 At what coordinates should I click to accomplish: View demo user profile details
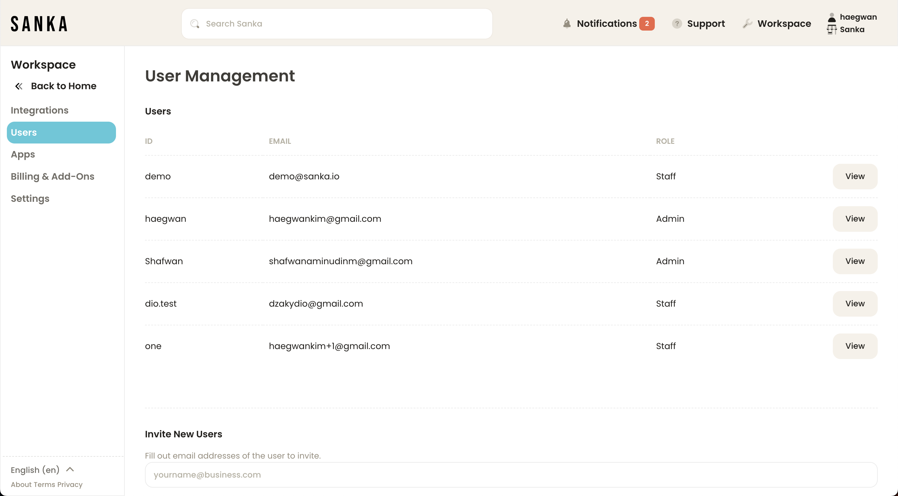[855, 177]
